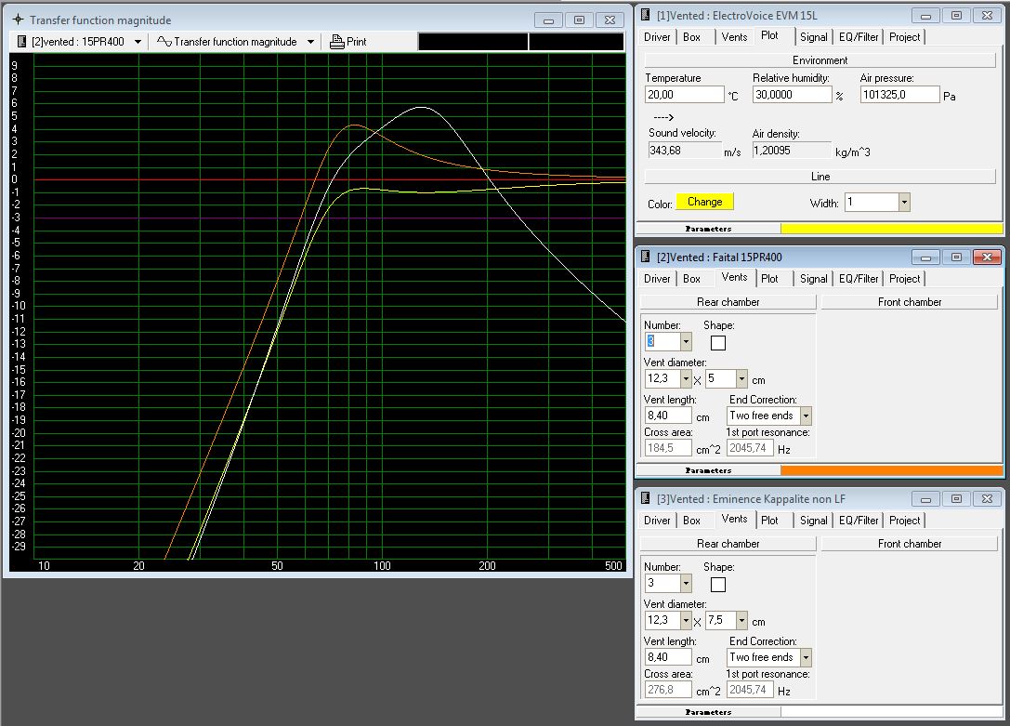Click Parameters label in Faital 15PR400 window

click(708, 470)
